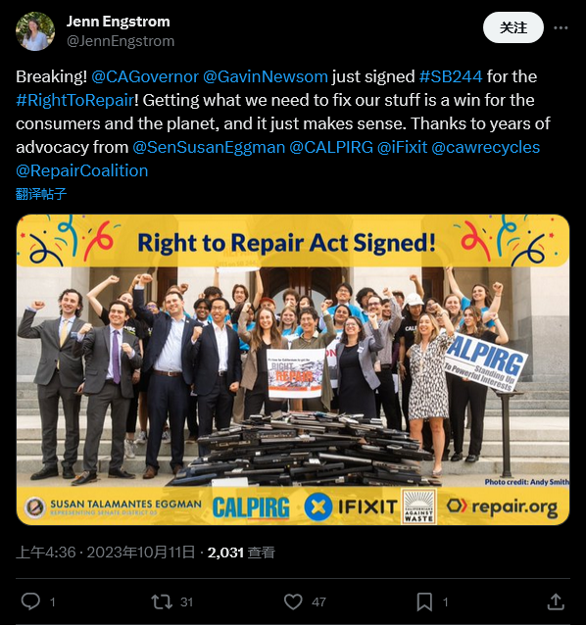Open the three-dot more options menu
This screenshot has height=625, width=586.
pos(561,27)
